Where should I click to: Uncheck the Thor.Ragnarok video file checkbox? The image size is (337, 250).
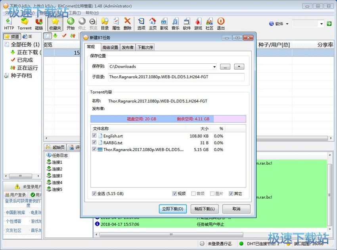point(94,149)
